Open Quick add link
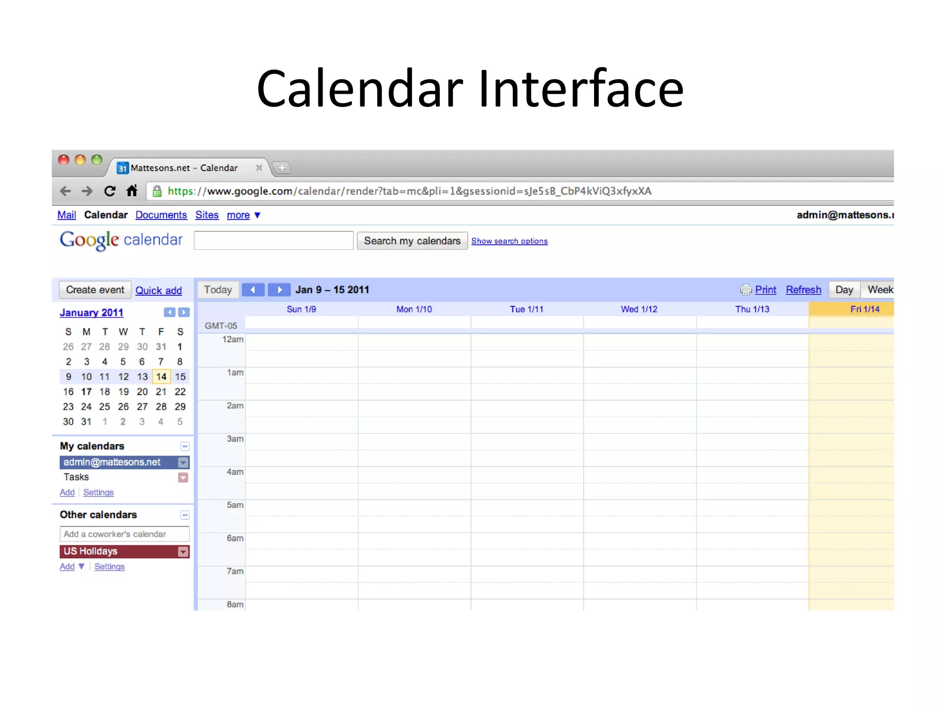Viewport: 941px width, 706px height. (x=159, y=290)
